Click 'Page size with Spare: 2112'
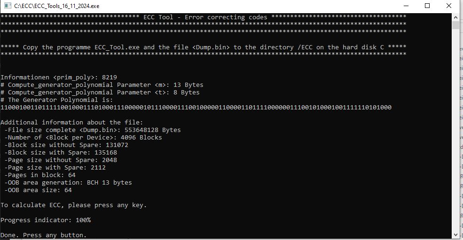Screen dimensions: 463x240 click(55, 167)
